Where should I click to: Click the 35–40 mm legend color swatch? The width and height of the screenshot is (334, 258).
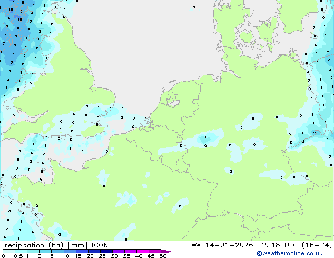131,251
